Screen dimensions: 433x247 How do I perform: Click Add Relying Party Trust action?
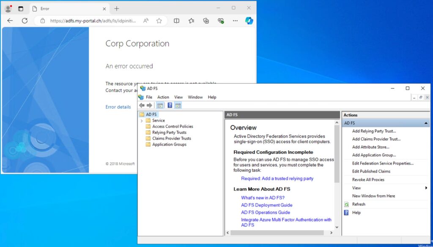(374, 131)
